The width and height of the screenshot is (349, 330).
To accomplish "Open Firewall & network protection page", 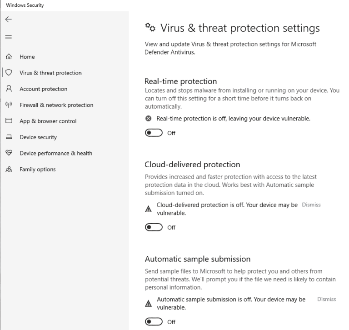I will [x=56, y=105].
